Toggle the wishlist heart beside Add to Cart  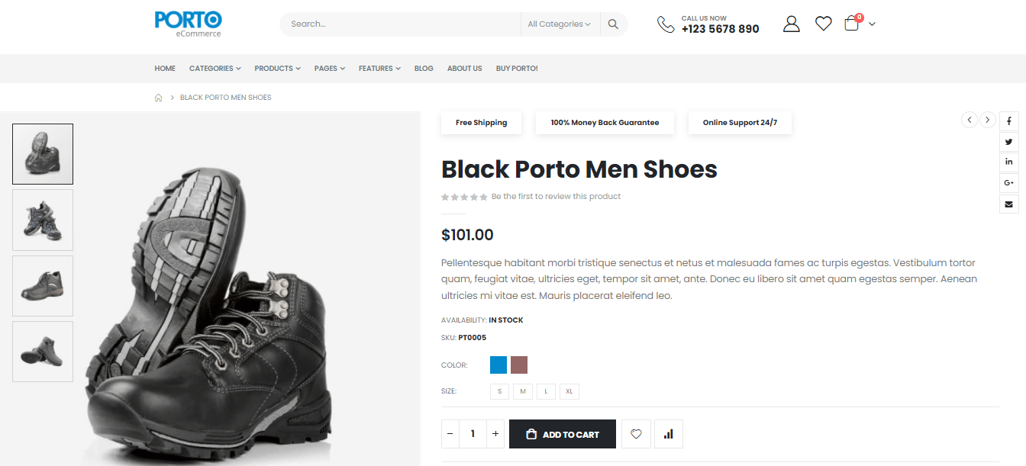point(636,433)
